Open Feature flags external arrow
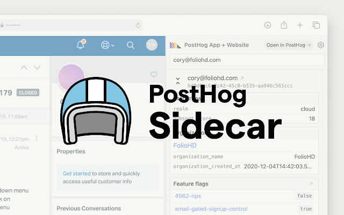 click(x=311, y=184)
